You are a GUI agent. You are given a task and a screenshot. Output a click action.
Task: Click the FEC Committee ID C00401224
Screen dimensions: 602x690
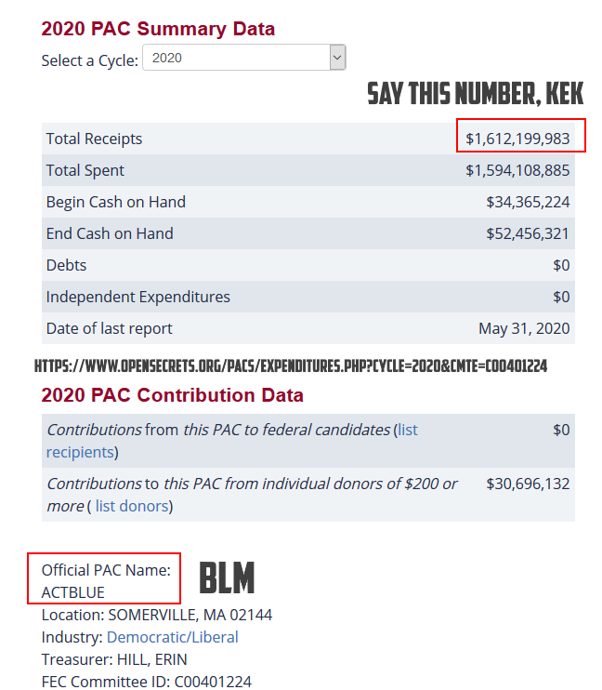click(x=146, y=682)
